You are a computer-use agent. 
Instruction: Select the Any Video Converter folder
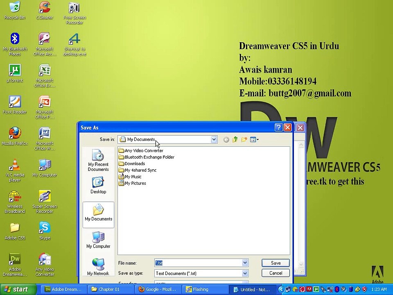pyautogui.click(x=141, y=150)
